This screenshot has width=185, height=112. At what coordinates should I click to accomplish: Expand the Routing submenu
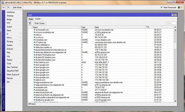coord(14,41)
